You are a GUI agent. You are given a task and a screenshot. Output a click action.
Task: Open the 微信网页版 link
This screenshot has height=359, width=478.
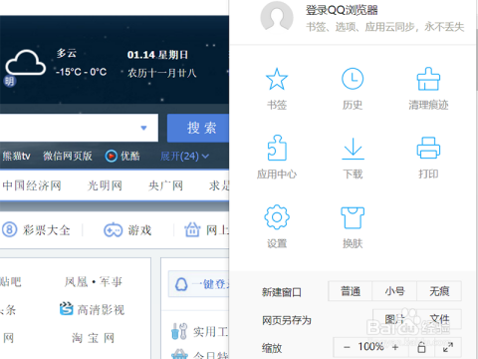pos(68,156)
